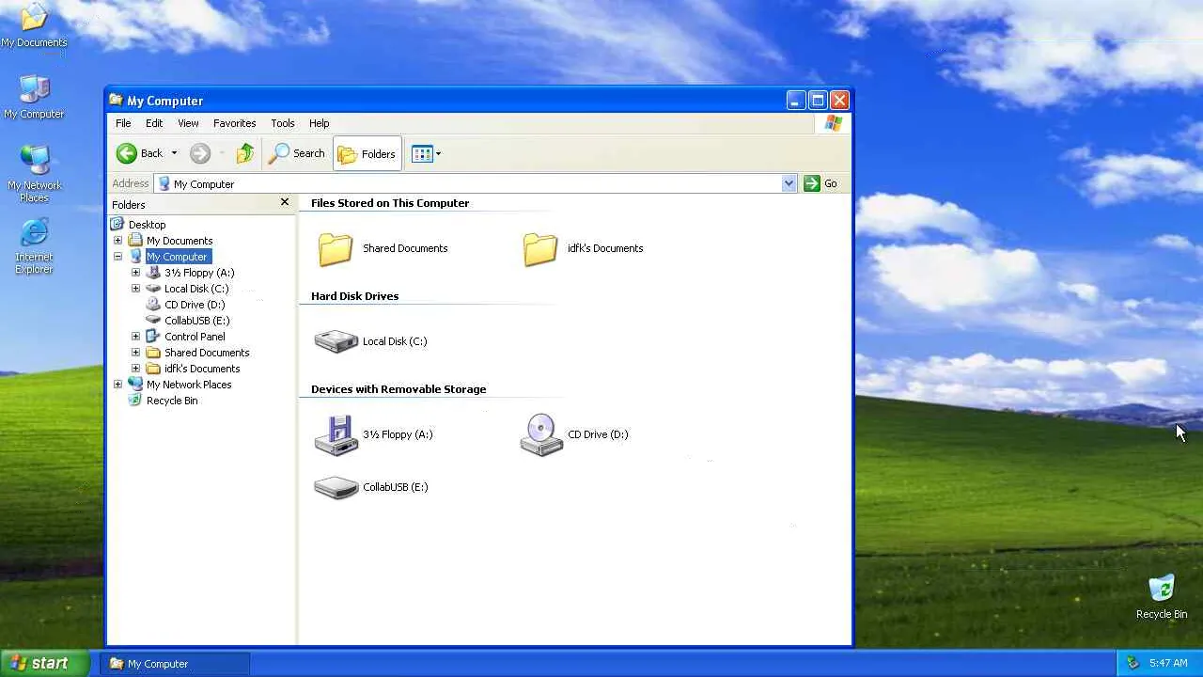Select Recycle Bin in folder tree
The image size is (1203, 677).
coord(172,401)
